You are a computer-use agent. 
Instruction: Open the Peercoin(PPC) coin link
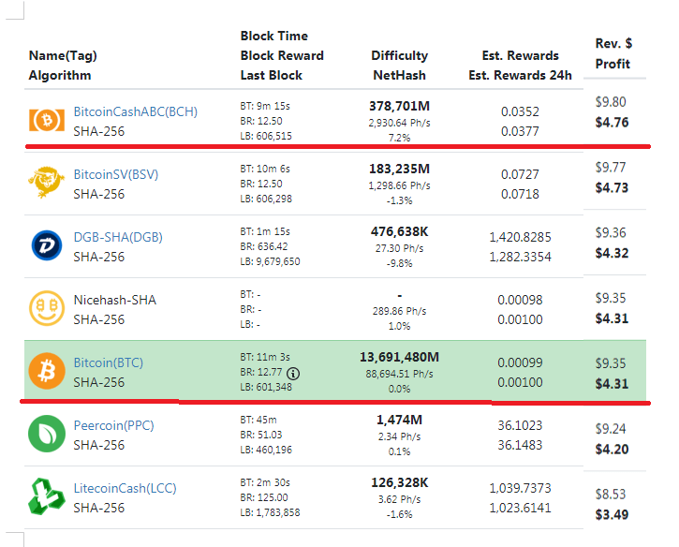tap(114, 425)
